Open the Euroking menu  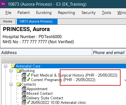[44, 13]
